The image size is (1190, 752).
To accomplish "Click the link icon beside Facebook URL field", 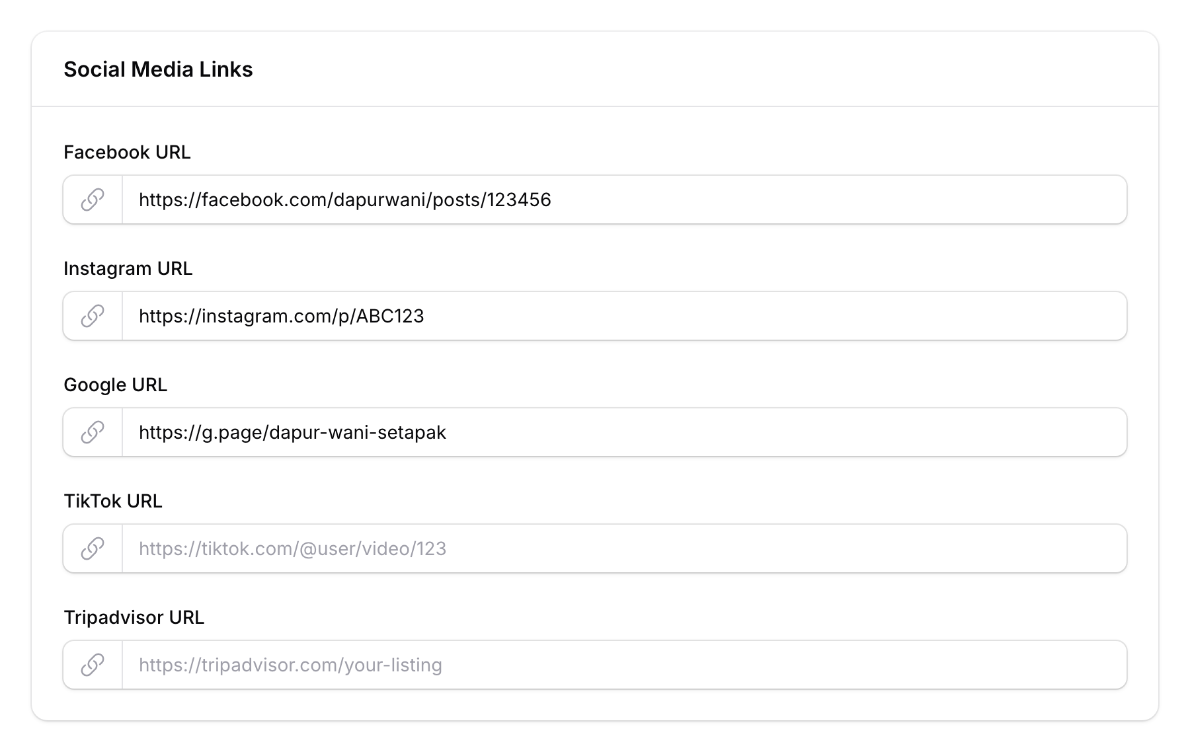I will [x=92, y=200].
